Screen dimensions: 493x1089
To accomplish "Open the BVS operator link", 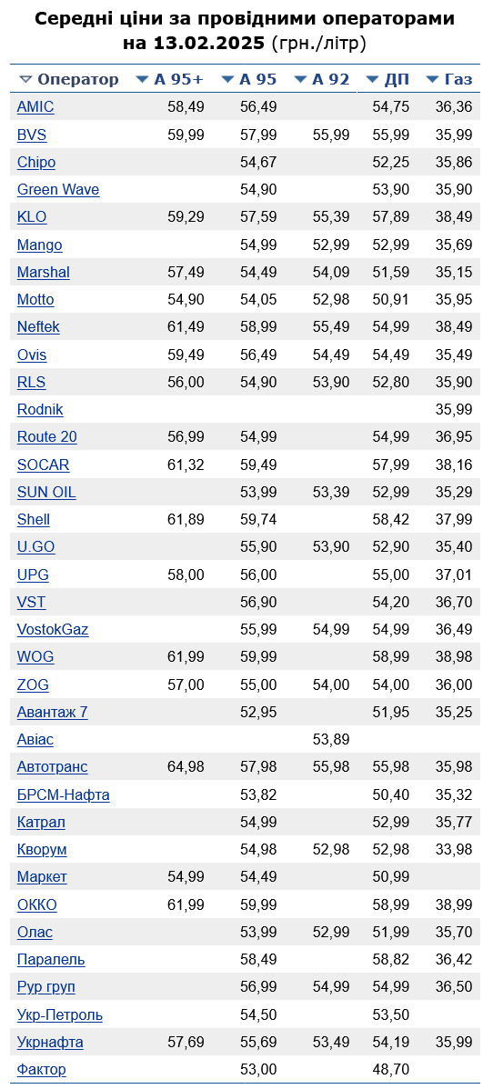I will click(x=32, y=135).
